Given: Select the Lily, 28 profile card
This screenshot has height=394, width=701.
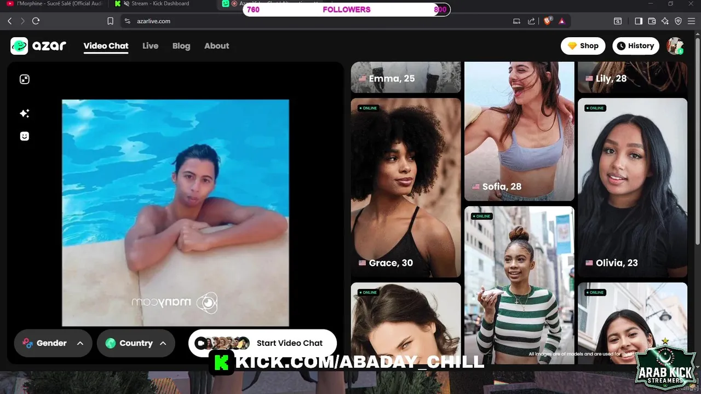Looking at the screenshot, I should pyautogui.click(x=633, y=77).
